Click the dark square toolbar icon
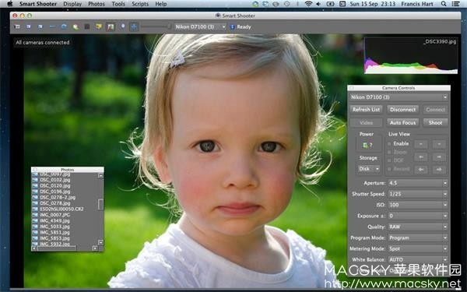 click(x=87, y=26)
